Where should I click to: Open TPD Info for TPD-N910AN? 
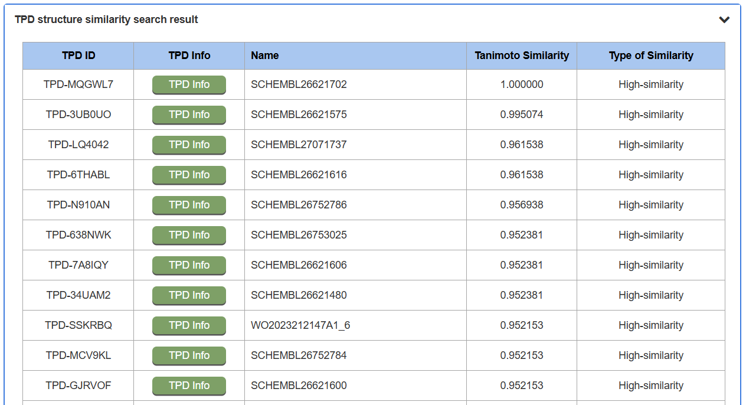coord(189,205)
